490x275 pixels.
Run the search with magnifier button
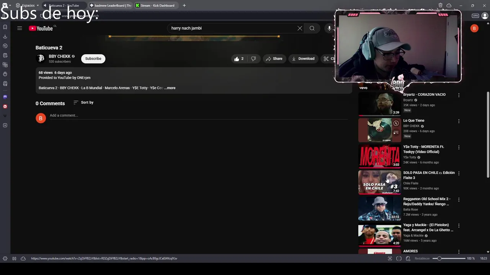tap(312, 28)
